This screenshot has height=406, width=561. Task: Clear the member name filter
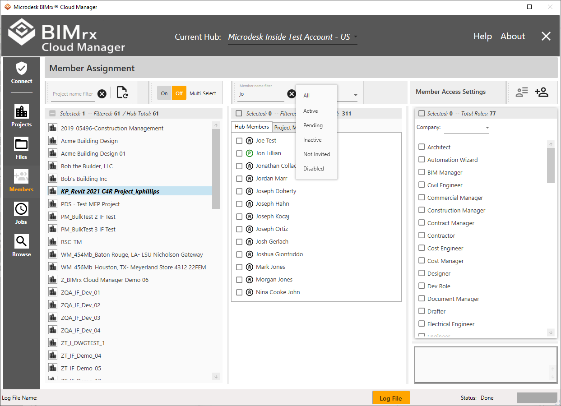click(292, 94)
